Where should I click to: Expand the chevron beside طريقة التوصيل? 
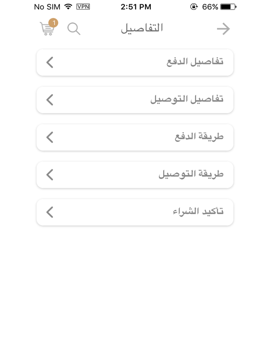click(x=50, y=175)
